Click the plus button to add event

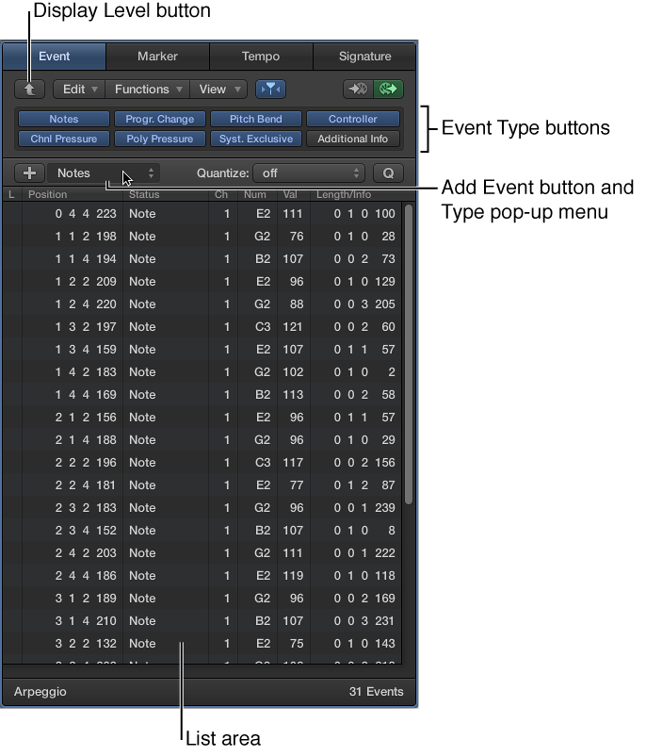(x=30, y=173)
